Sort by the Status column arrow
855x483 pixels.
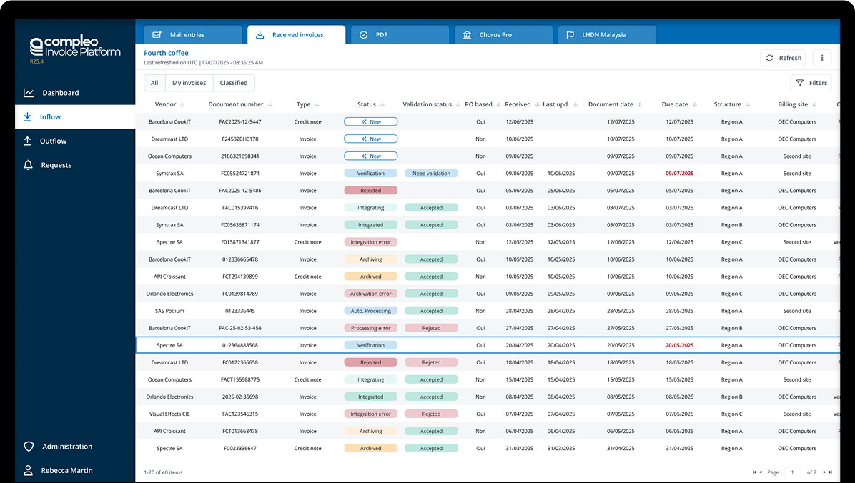[x=382, y=105]
